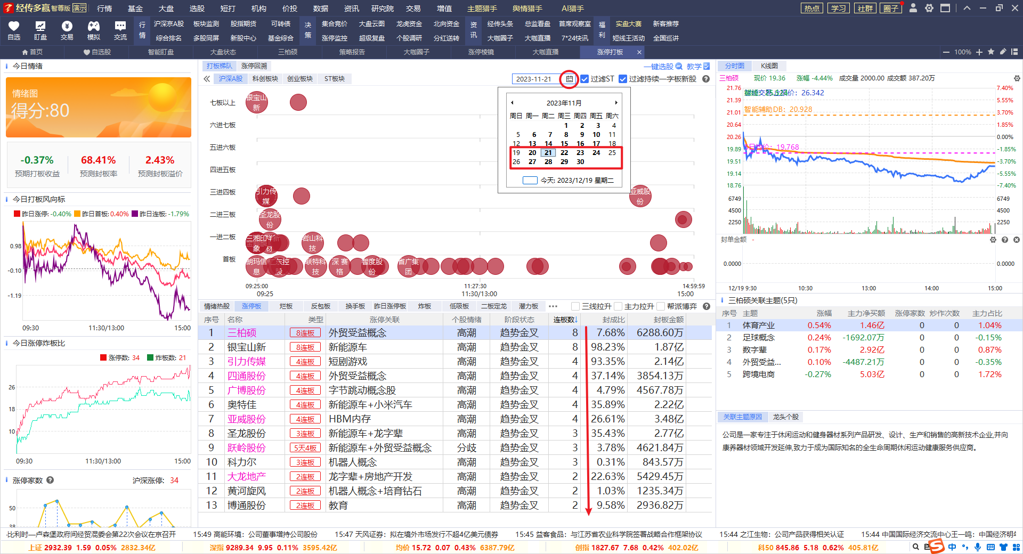Close the 封单金额 panel
Screen dimensions: 1023x554
pyautogui.click(x=1017, y=240)
